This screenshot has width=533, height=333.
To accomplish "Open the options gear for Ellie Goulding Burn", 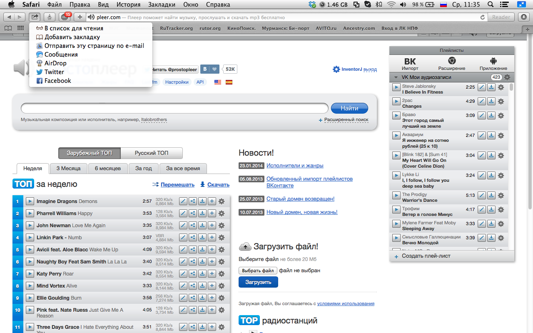I will coord(222,298).
